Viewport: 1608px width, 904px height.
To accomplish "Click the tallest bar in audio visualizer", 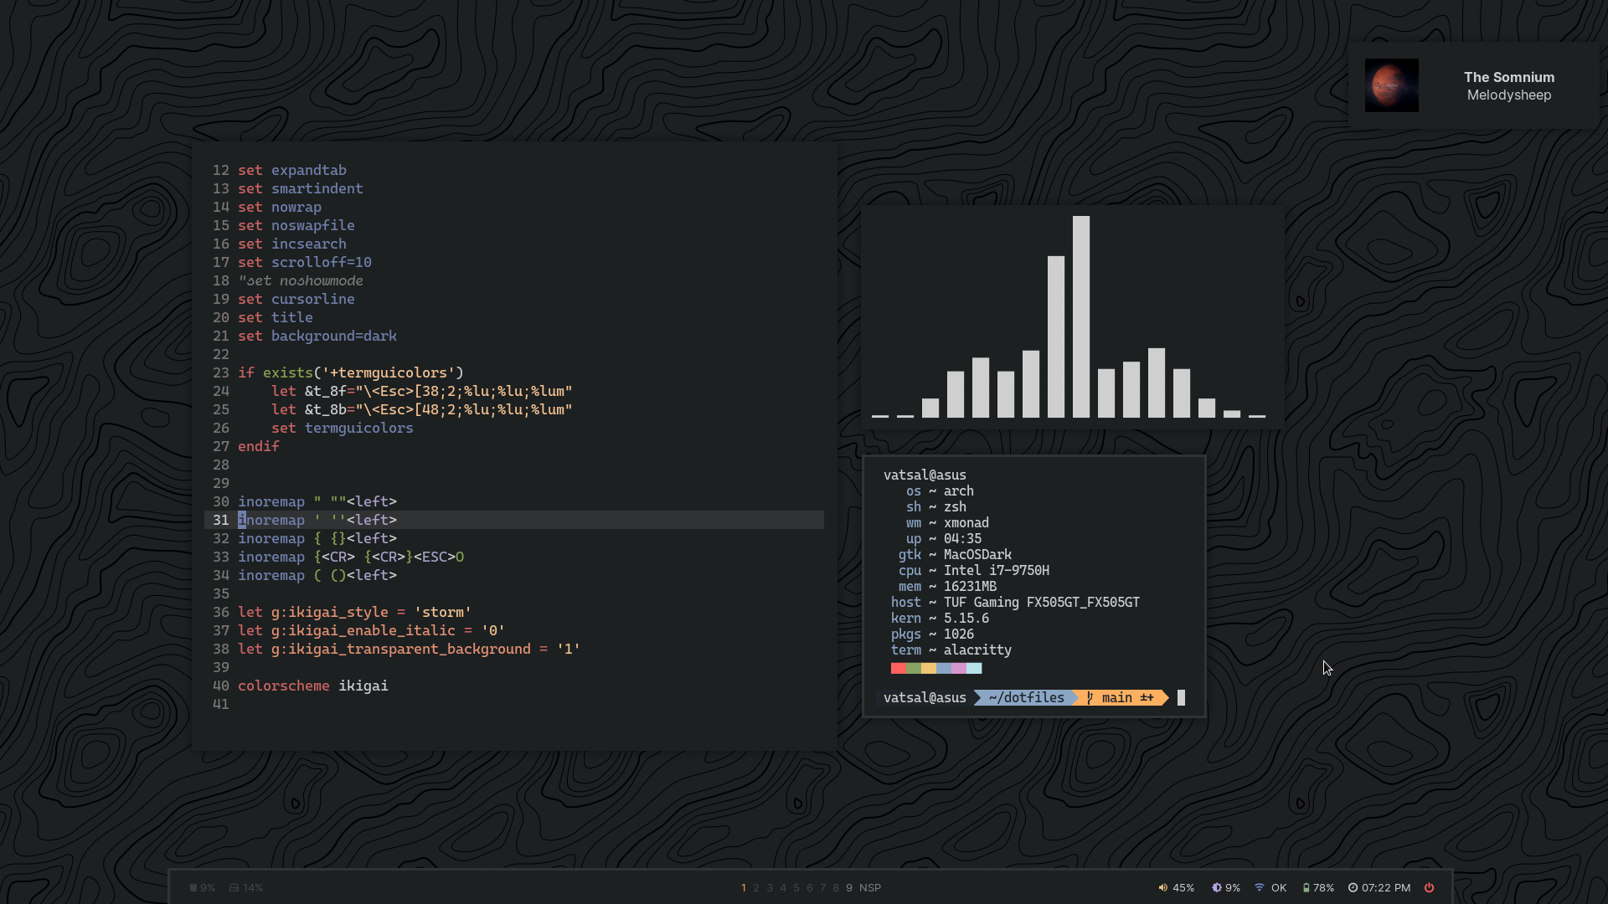I will tap(1080, 316).
